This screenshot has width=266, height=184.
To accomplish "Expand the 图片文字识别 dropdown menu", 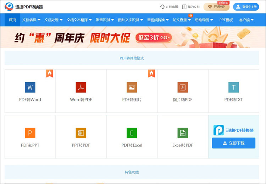I will point(131,20).
